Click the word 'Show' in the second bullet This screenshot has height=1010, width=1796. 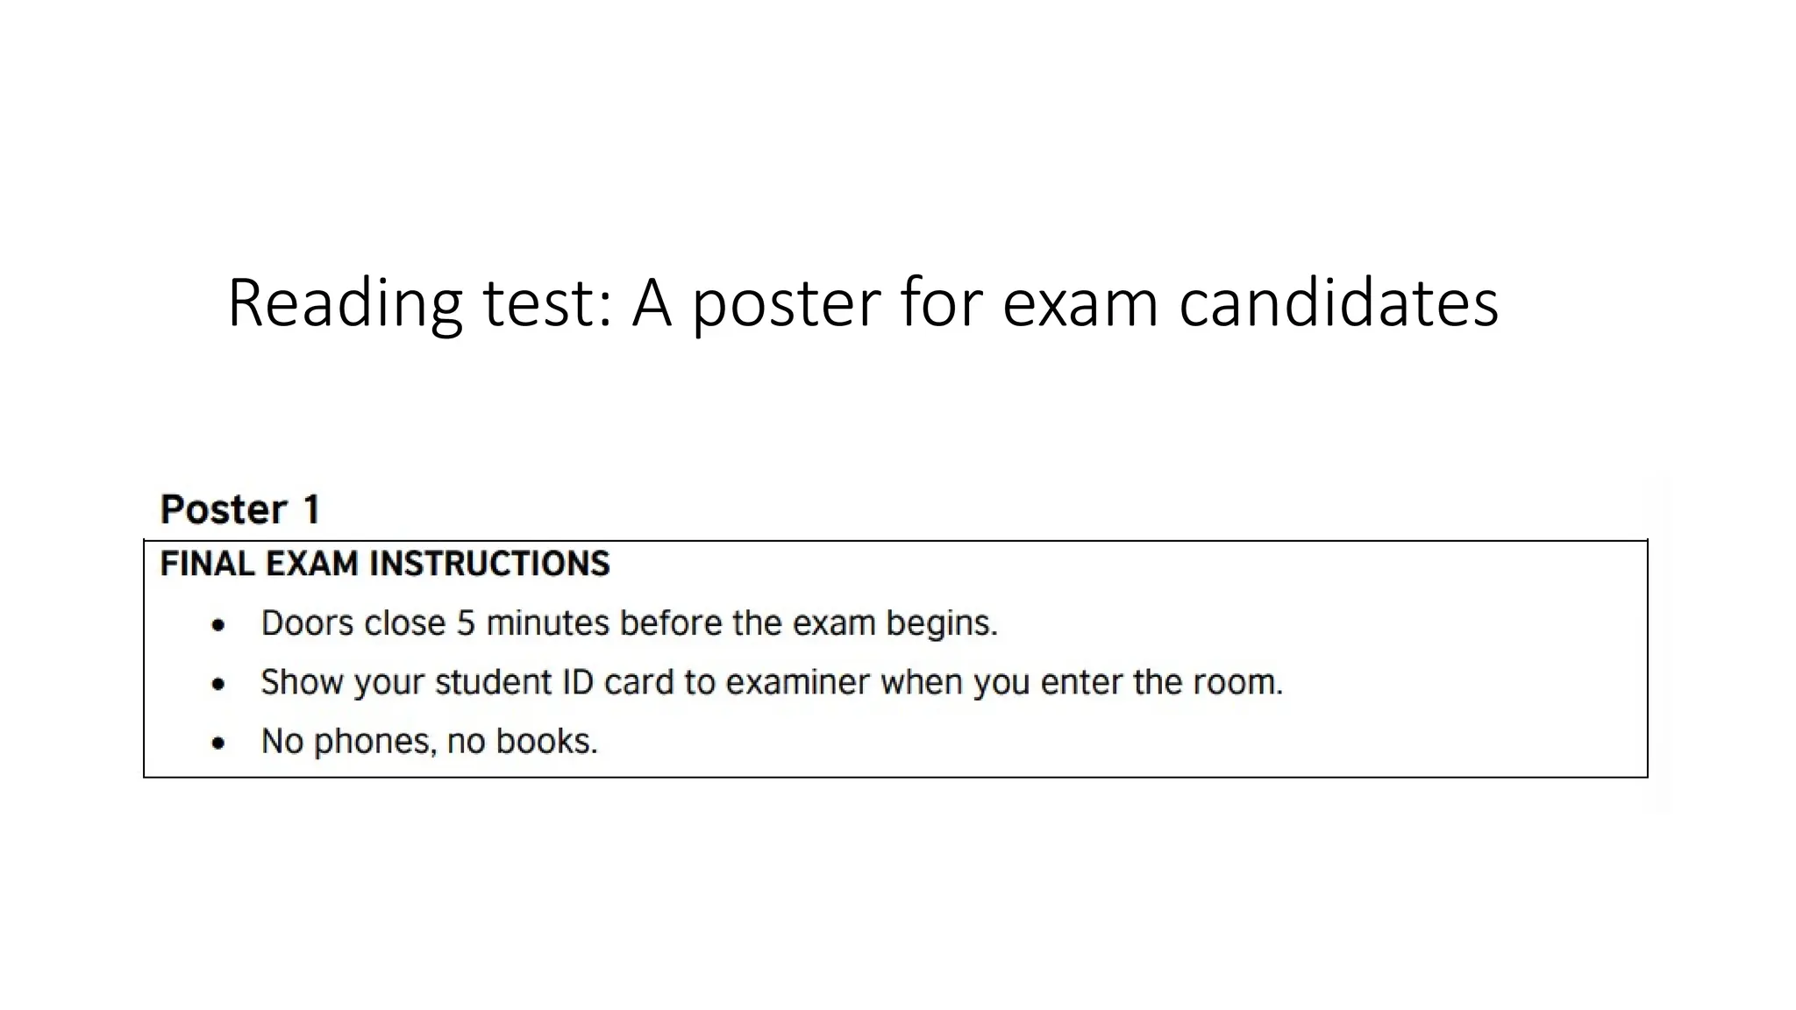click(x=302, y=682)
